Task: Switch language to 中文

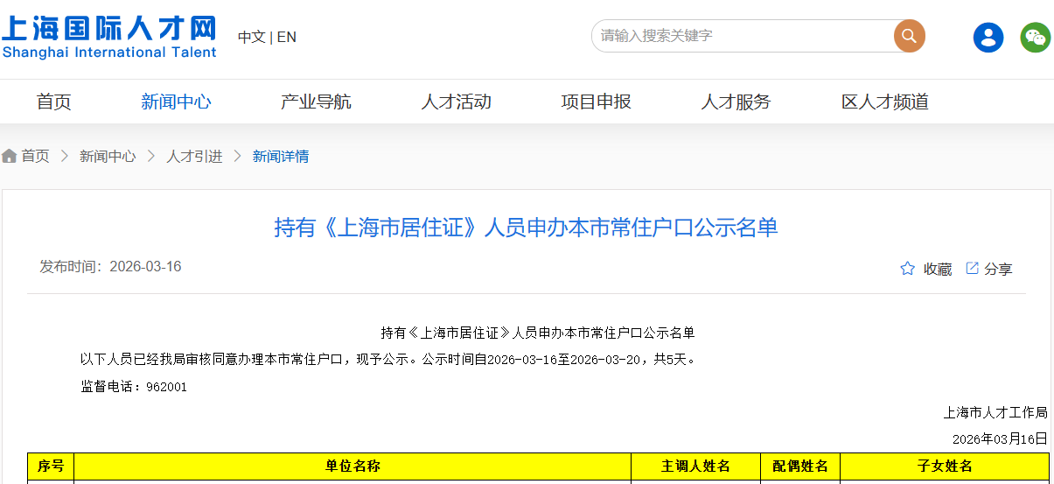Action: [x=251, y=37]
